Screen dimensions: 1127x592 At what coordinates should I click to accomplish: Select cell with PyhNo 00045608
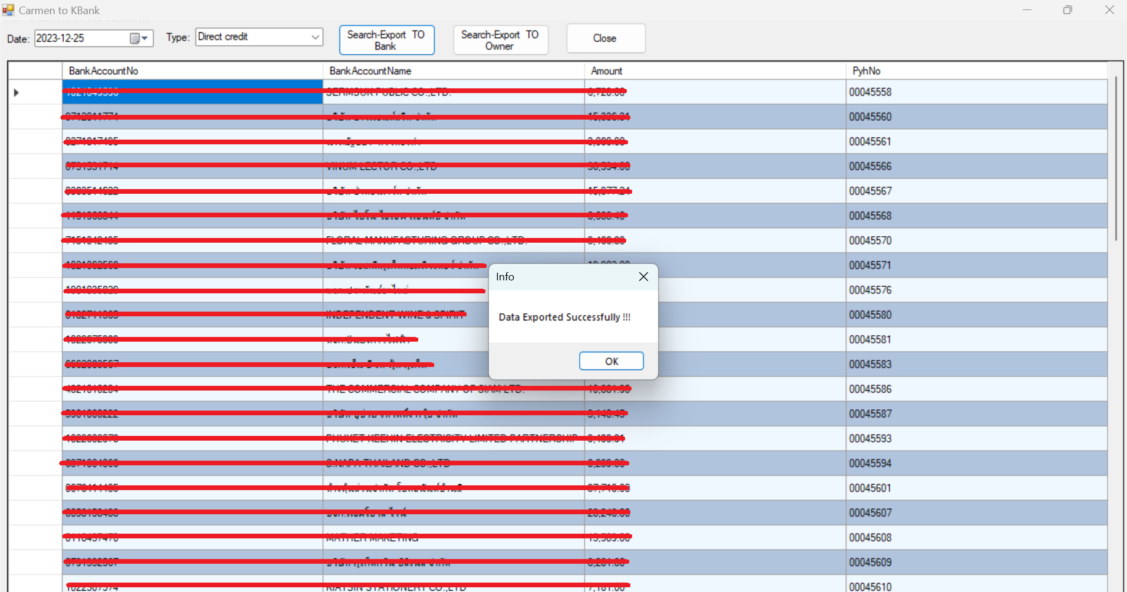(870, 538)
